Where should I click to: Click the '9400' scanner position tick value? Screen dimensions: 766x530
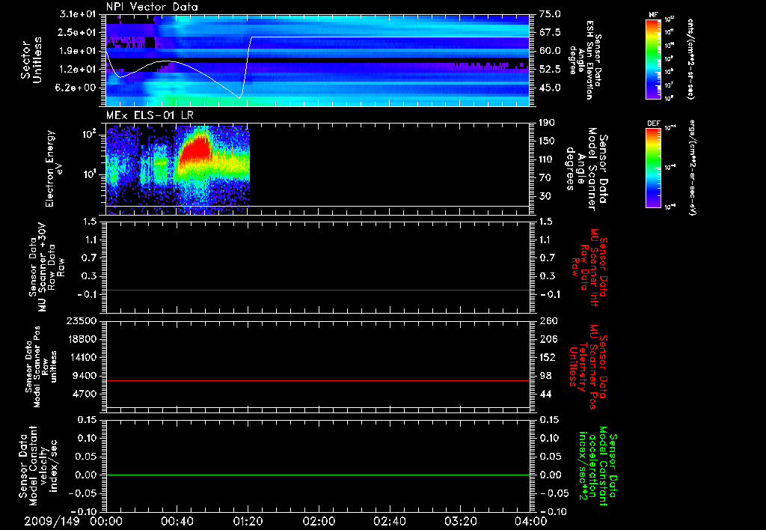pos(86,376)
